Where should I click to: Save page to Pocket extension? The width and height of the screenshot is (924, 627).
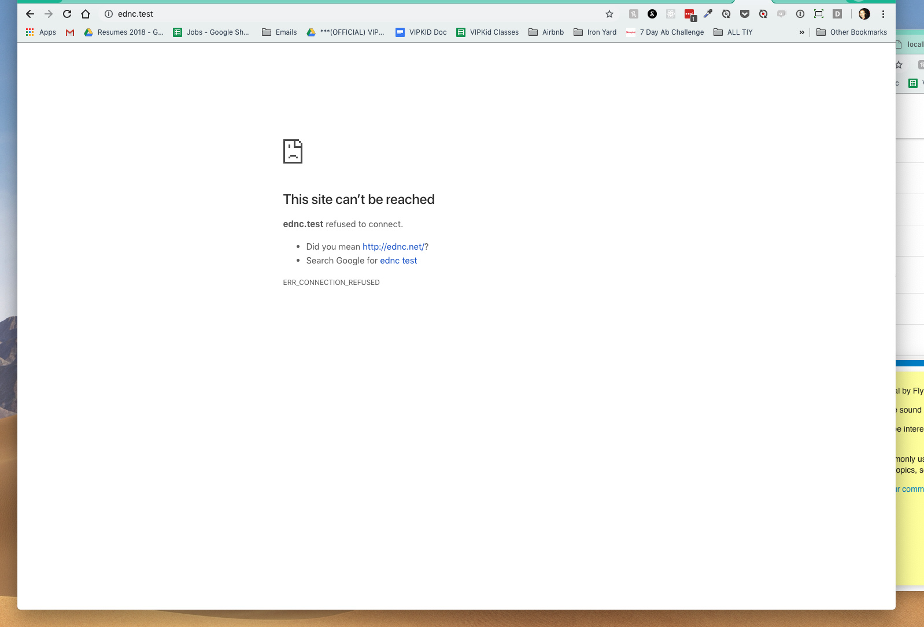(x=745, y=14)
